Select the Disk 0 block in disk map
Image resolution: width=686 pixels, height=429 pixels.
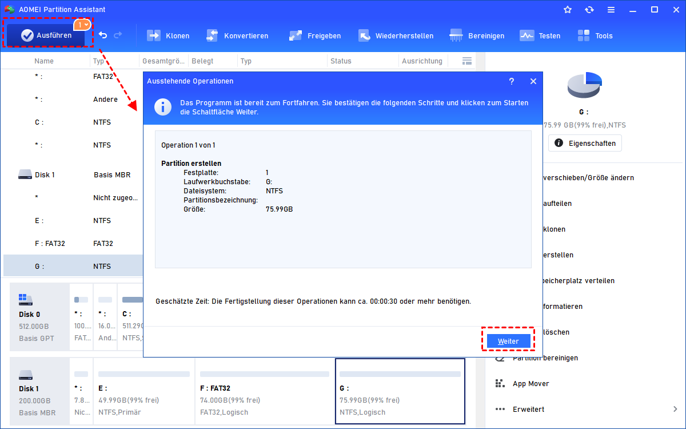click(39, 317)
